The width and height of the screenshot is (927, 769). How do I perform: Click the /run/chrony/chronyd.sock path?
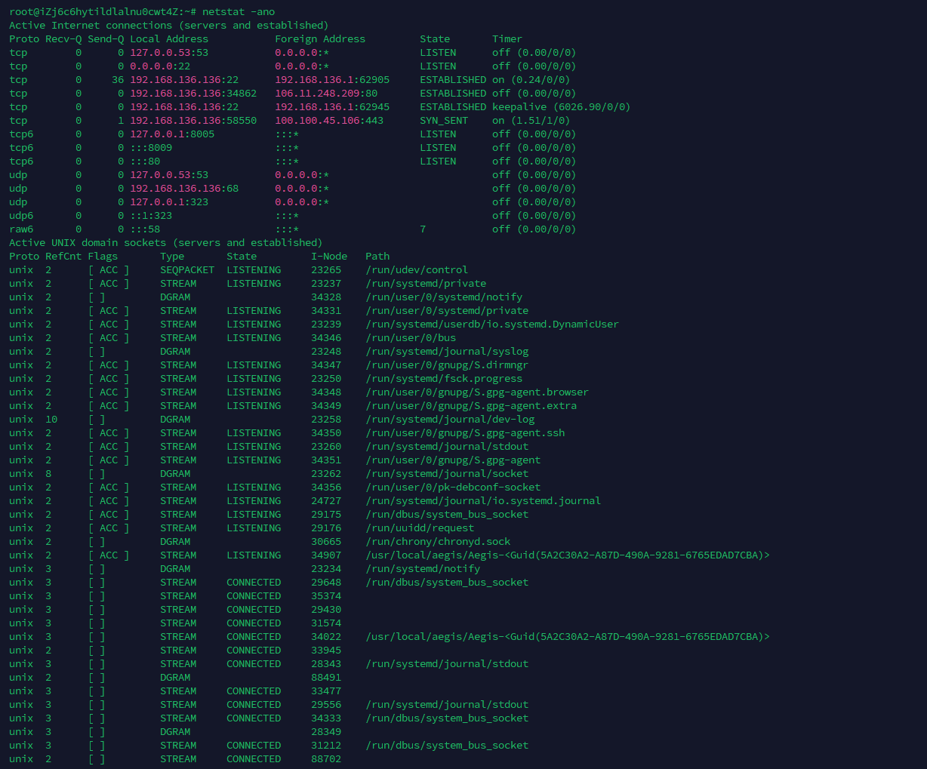[x=438, y=542]
